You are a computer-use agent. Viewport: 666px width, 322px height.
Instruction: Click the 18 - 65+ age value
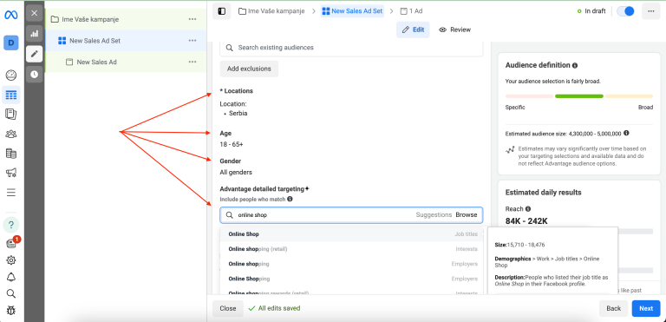(x=232, y=144)
